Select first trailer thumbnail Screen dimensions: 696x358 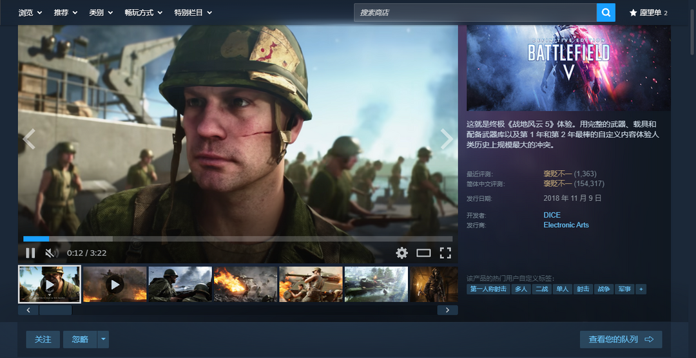point(49,285)
